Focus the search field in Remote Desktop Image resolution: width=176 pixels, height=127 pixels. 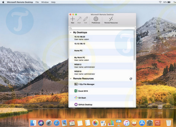[x=102, y=28]
